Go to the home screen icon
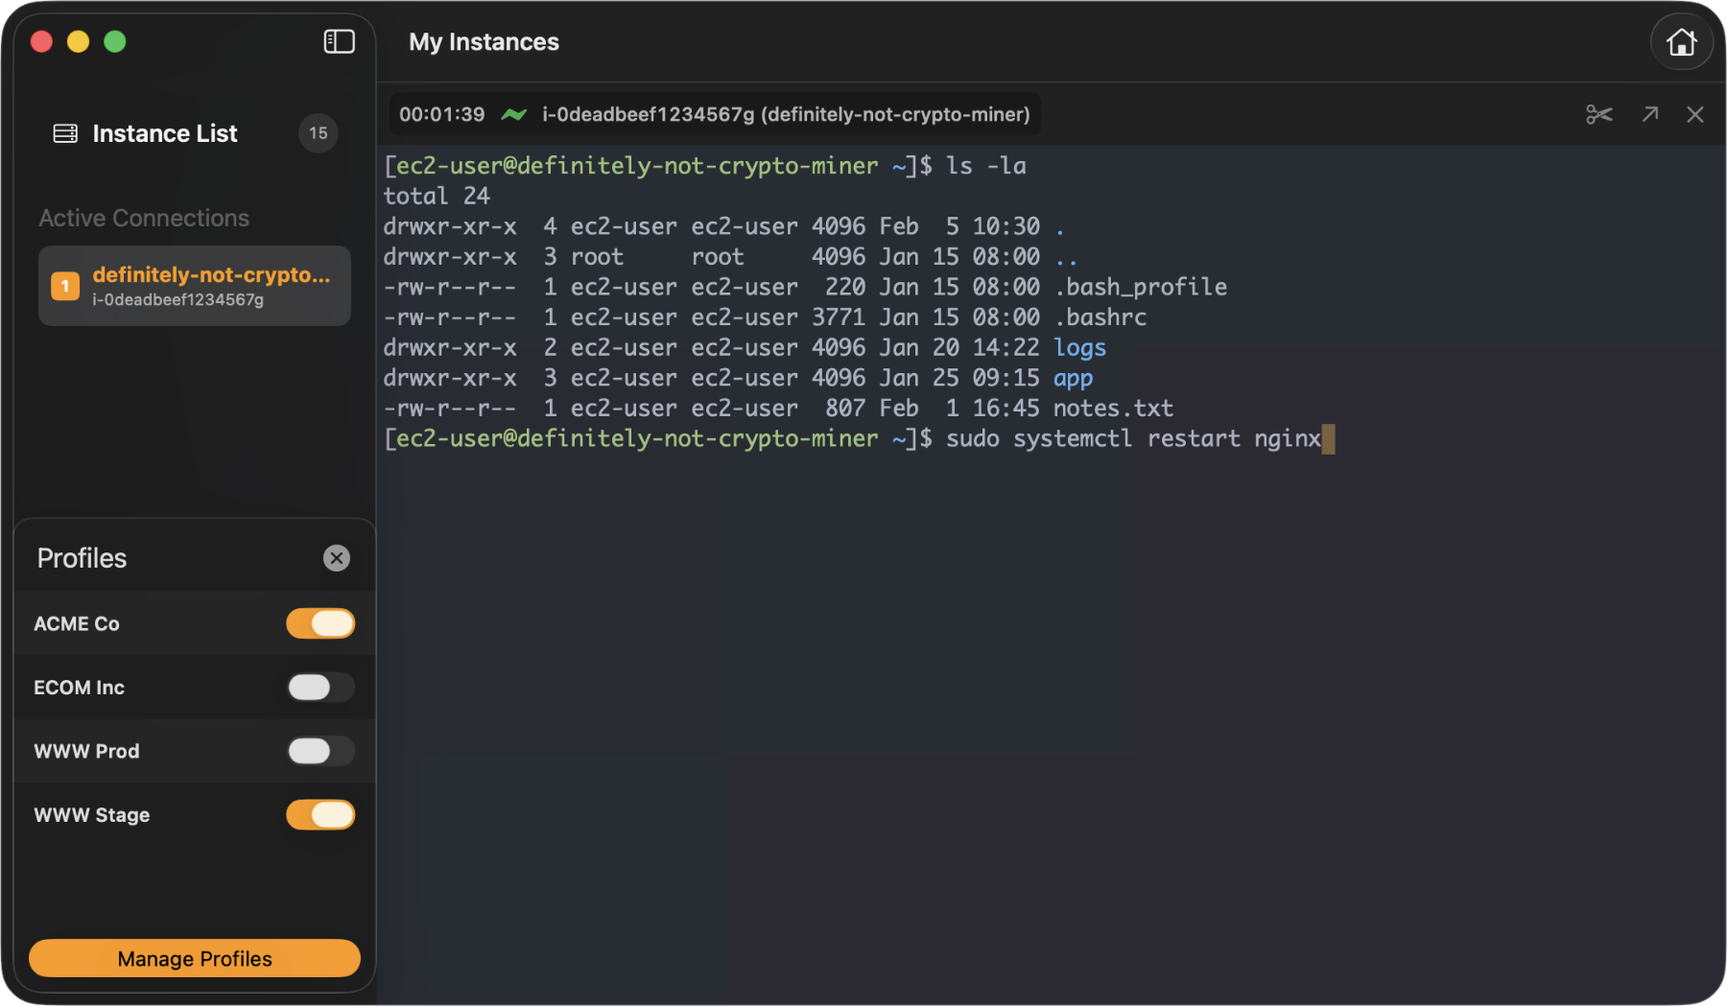 (x=1681, y=42)
